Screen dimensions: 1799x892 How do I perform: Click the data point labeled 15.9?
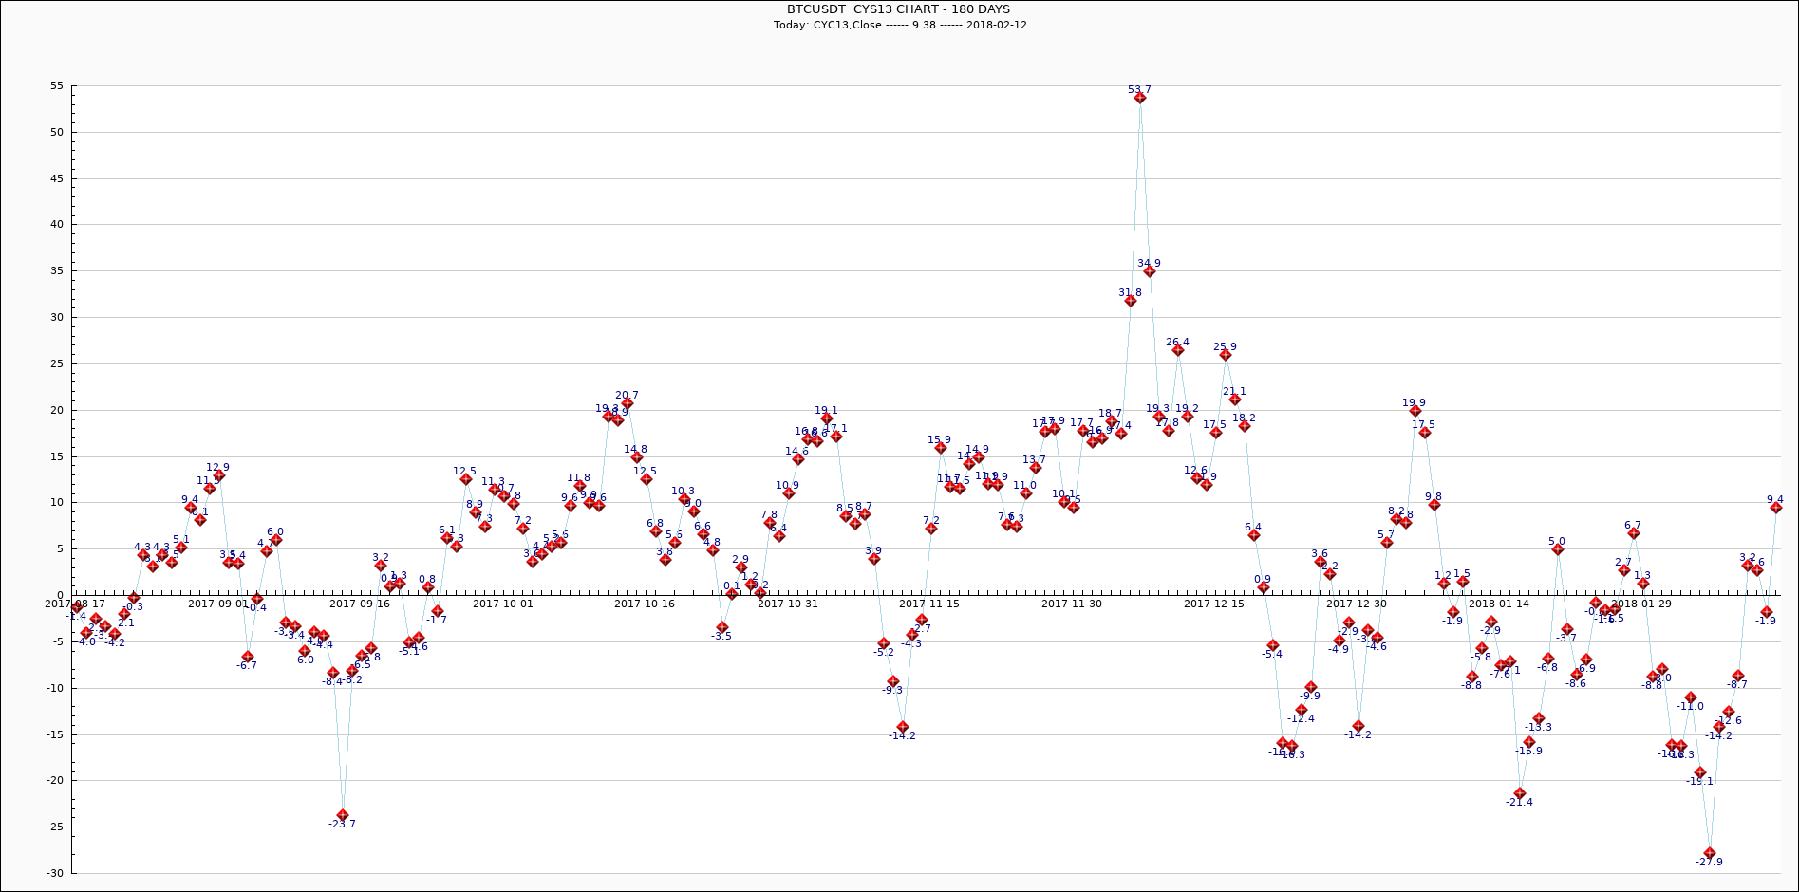[941, 448]
